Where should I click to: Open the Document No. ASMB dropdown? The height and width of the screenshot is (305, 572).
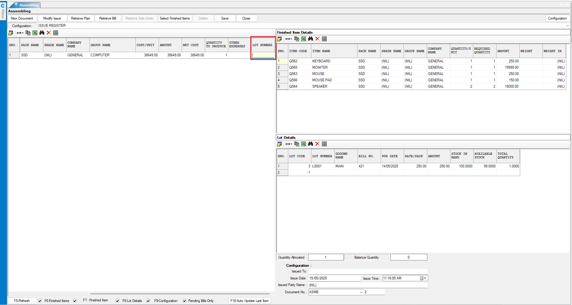point(361,292)
